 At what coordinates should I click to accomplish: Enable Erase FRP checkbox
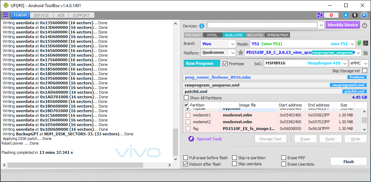click(x=284, y=158)
